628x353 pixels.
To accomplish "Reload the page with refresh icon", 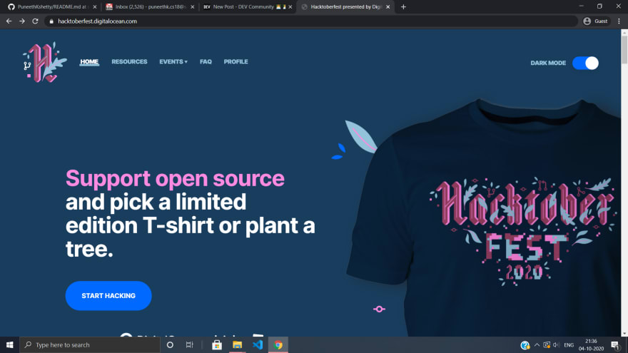I will point(35,21).
